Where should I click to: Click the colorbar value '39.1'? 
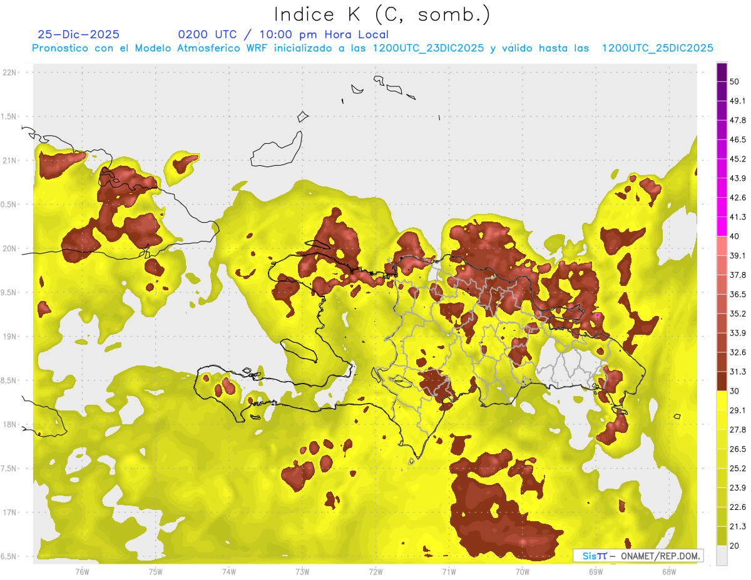[738, 256]
